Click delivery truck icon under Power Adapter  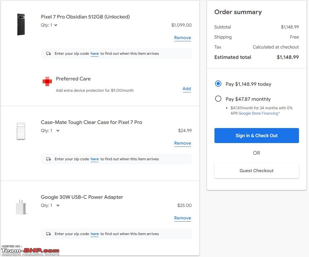(49, 234)
